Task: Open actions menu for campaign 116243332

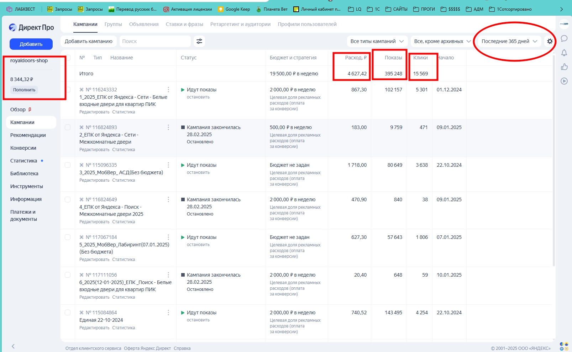Action: [168, 90]
